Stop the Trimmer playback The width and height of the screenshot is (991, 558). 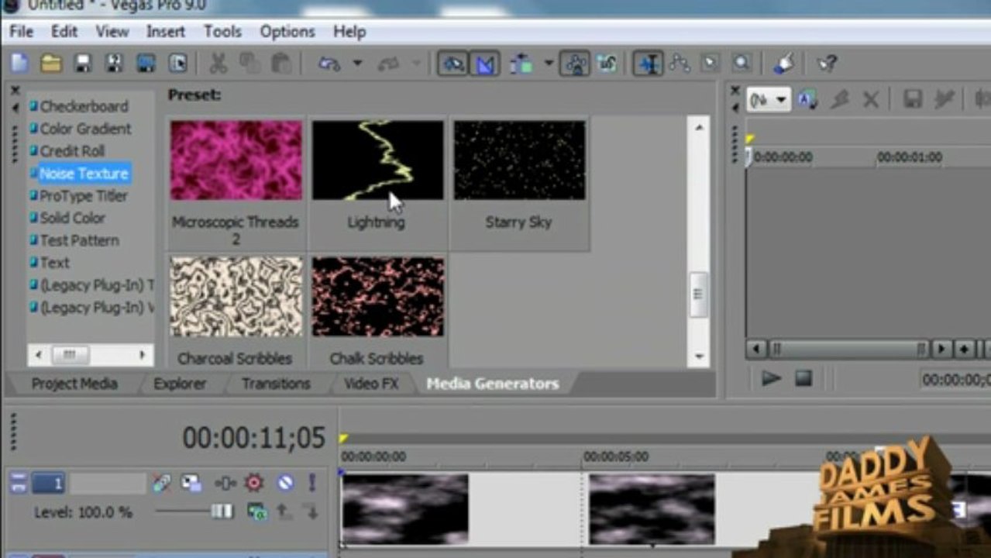point(803,378)
